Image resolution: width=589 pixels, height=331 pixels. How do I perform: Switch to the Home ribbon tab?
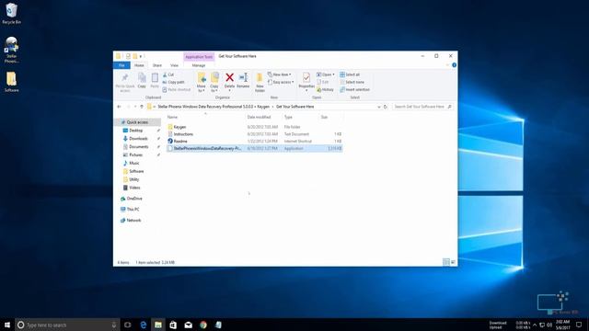click(x=139, y=65)
